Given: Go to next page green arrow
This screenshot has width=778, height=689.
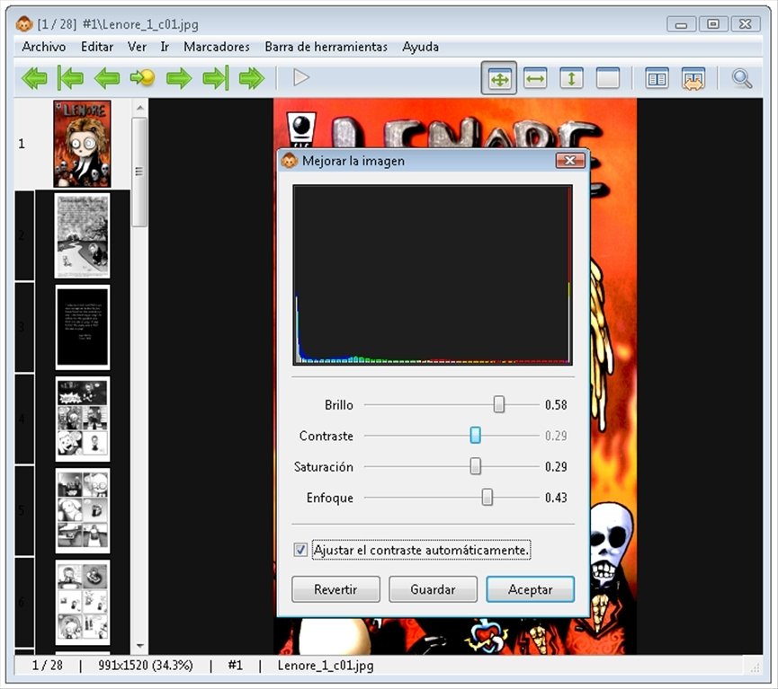Looking at the screenshot, I should pyautogui.click(x=179, y=78).
